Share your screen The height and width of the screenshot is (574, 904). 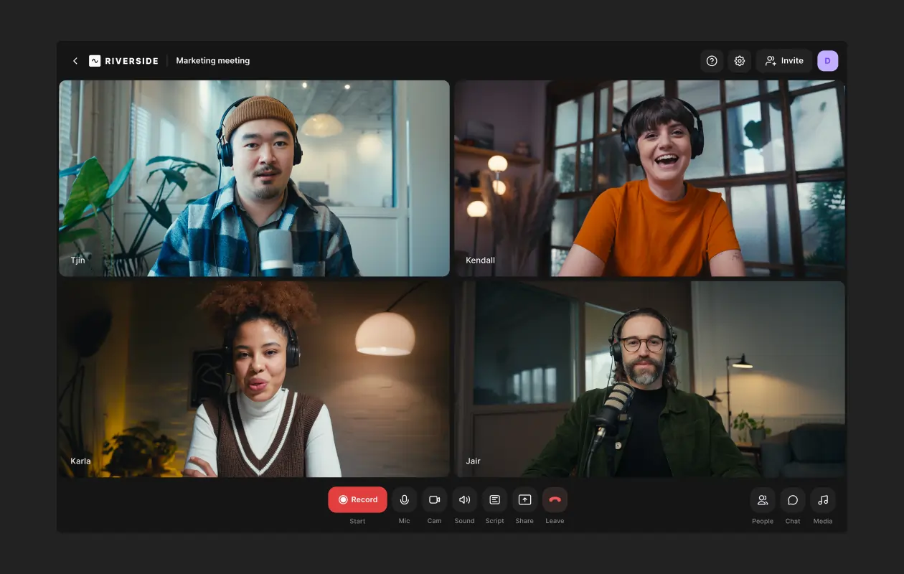point(524,499)
